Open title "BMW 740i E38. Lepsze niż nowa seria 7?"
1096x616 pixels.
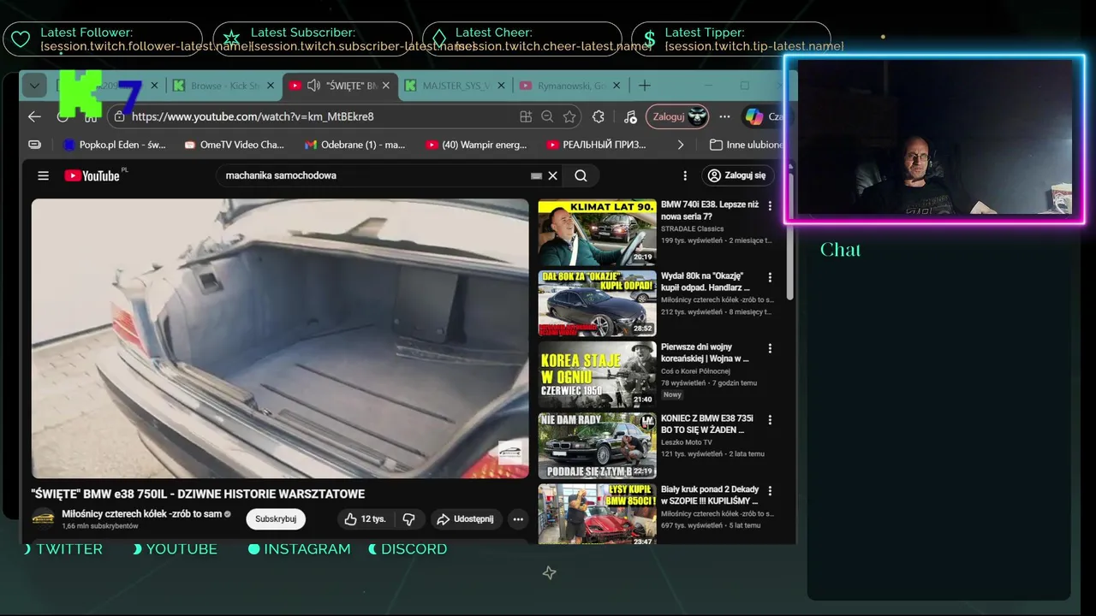pyautogui.click(x=710, y=210)
